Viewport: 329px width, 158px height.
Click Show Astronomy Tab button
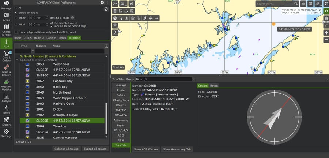click(177, 149)
